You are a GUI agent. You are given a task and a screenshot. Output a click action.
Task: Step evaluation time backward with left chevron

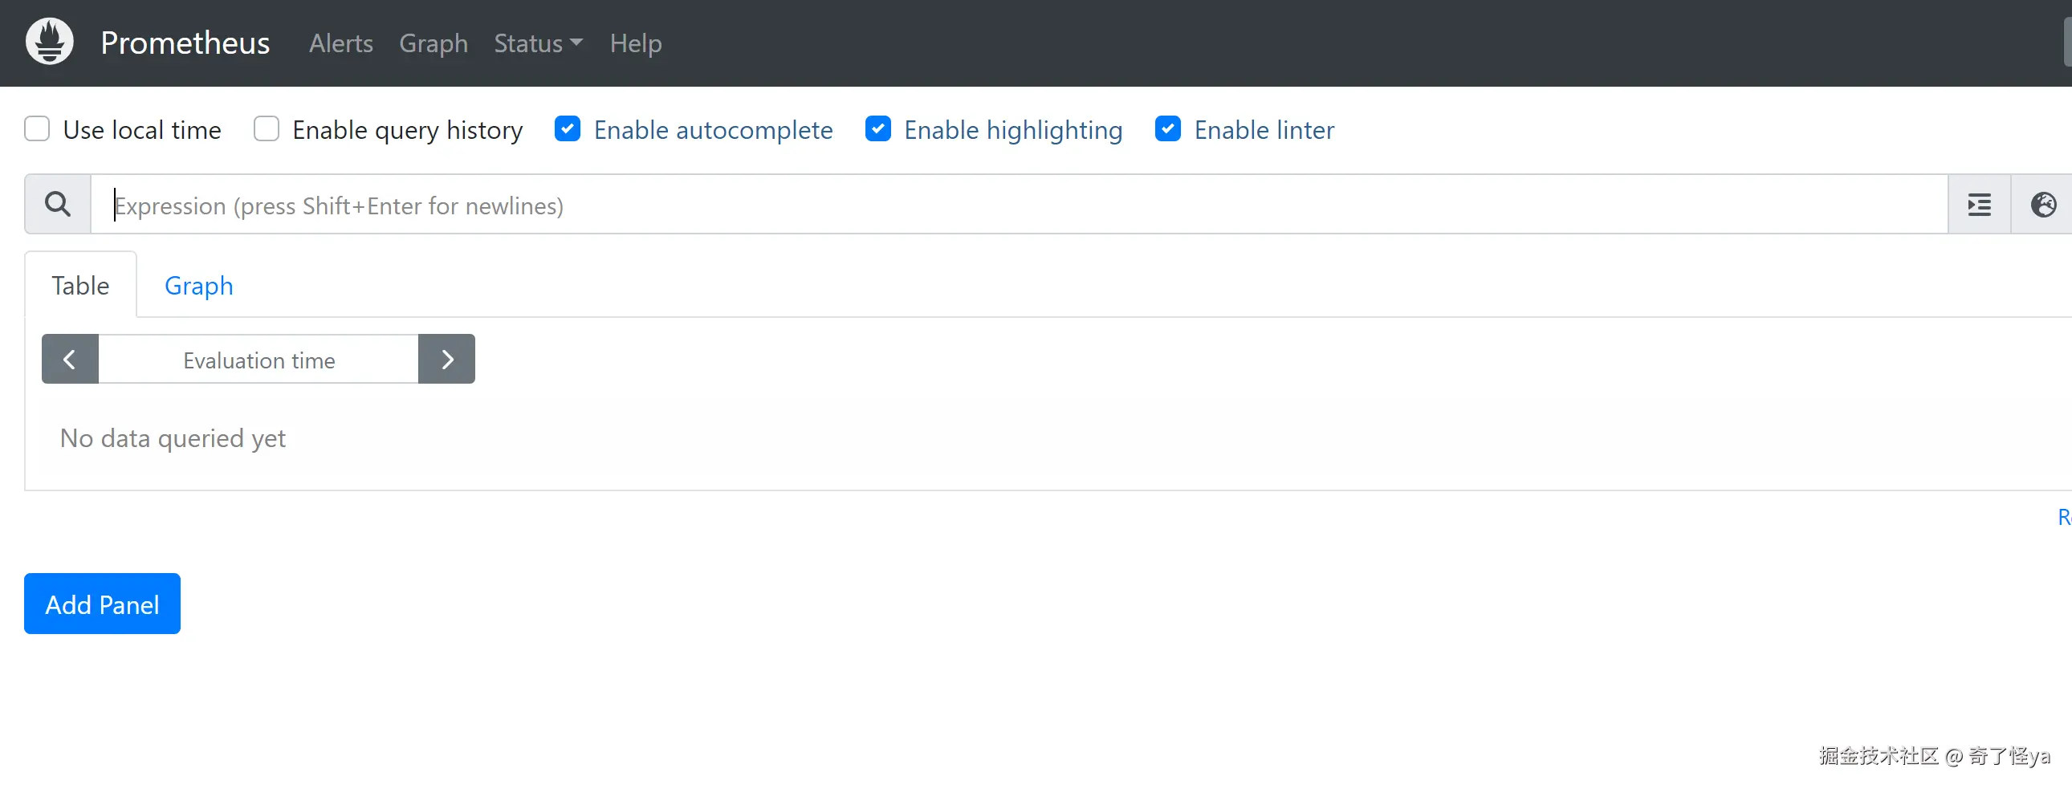tap(70, 360)
